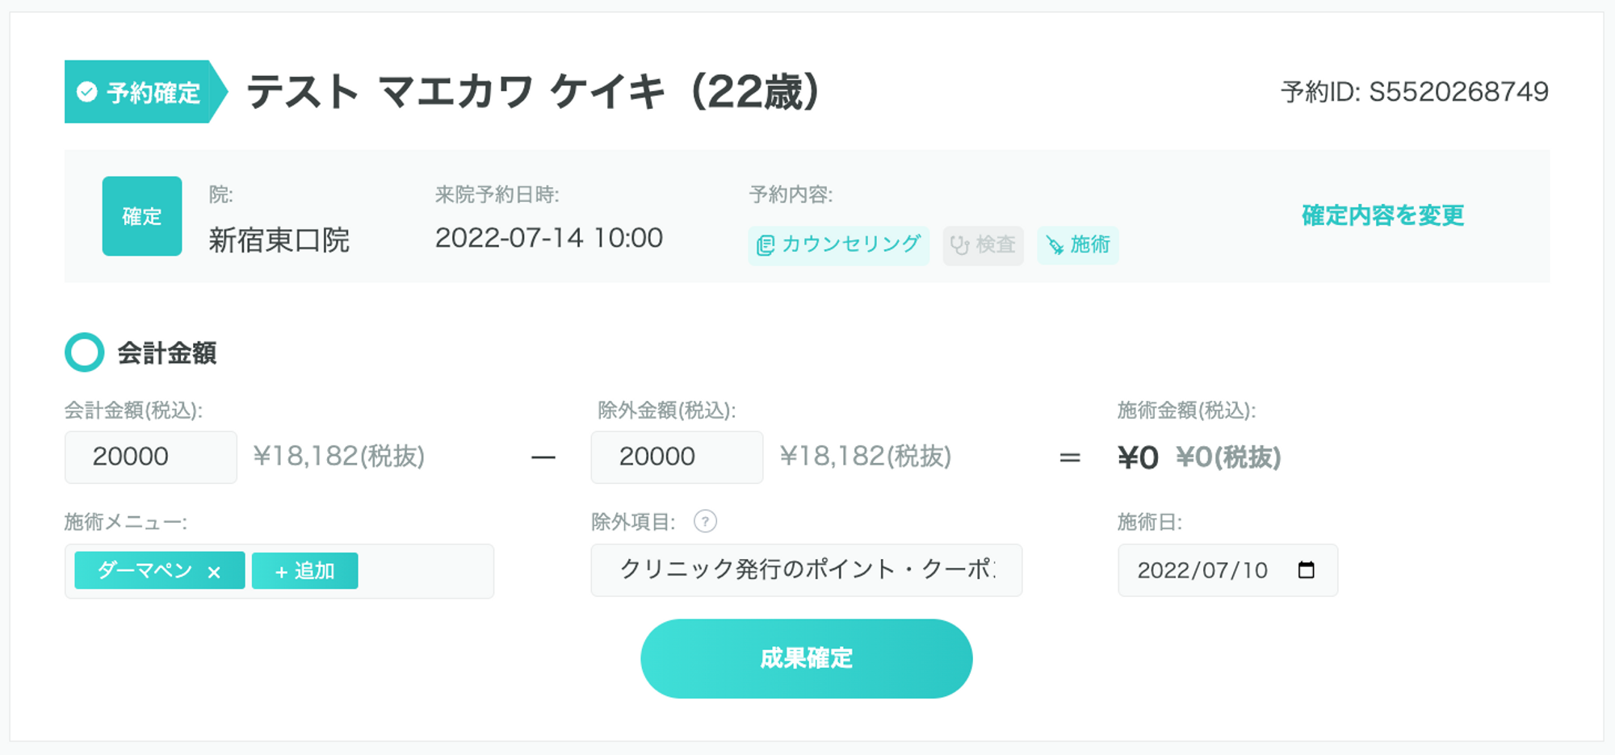Click the 会計金額(税込) input field
This screenshot has height=755, width=1615.
click(x=151, y=457)
